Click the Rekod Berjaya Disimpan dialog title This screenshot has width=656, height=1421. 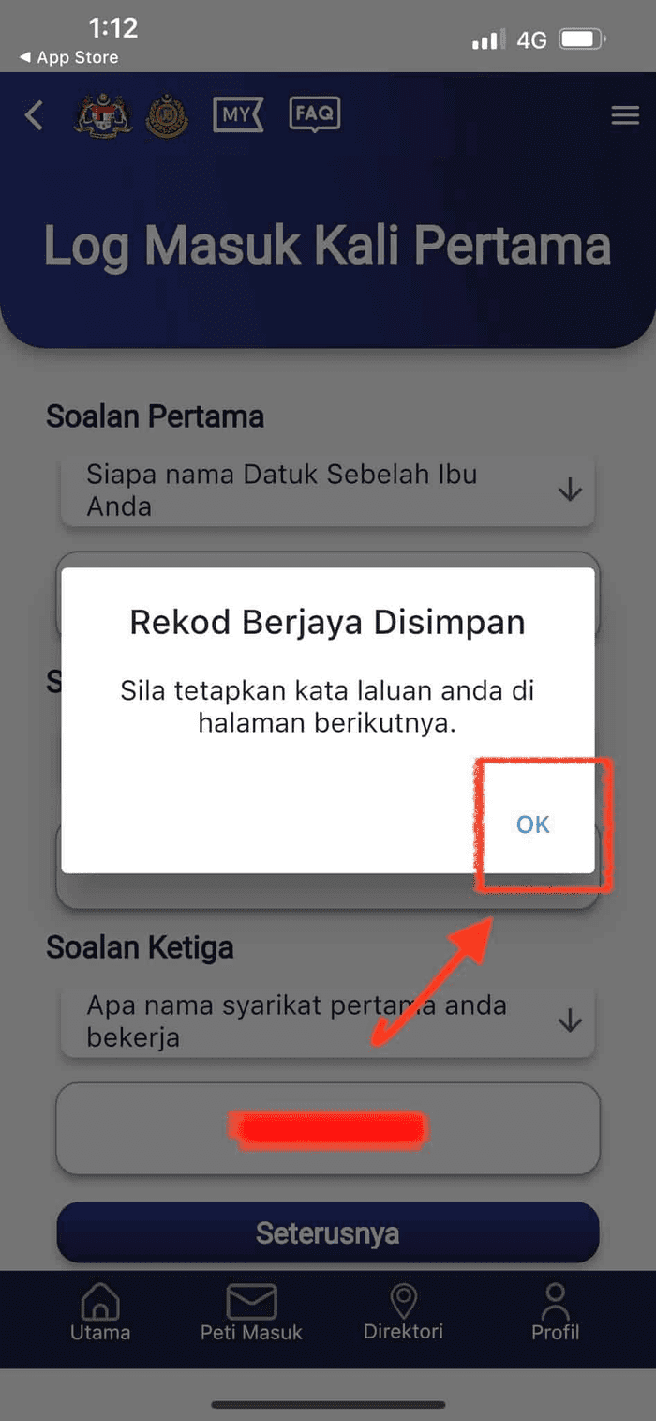click(x=327, y=623)
